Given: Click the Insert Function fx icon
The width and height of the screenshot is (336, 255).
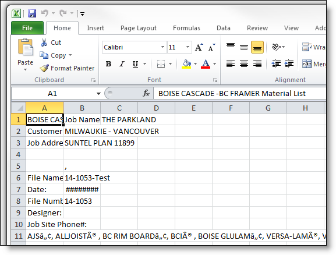Looking at the screenshot, I should click(146, 93).
